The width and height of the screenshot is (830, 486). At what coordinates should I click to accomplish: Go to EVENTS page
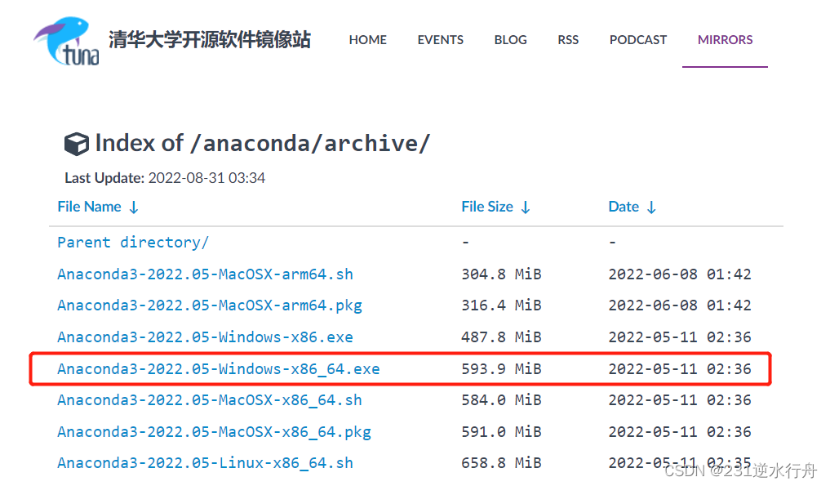(440, 40)
